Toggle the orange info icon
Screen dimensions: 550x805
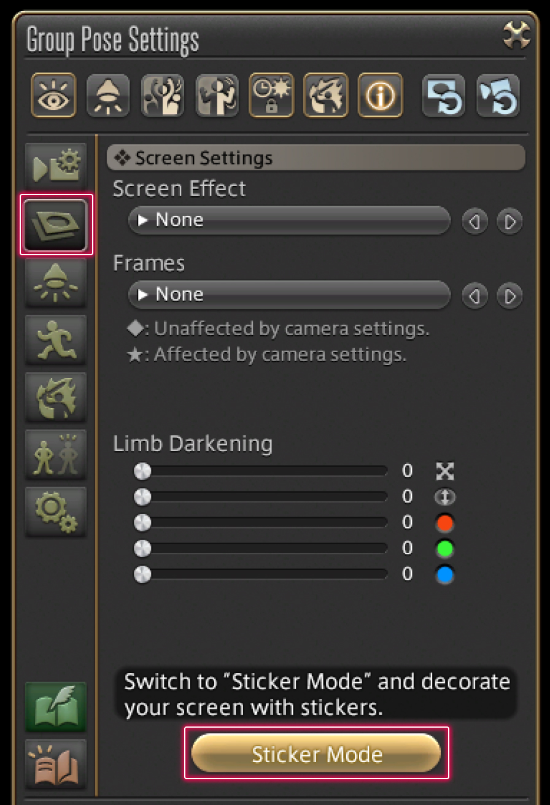380,96
